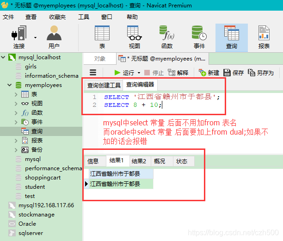The width and height of the screenshot is (283, 241).
Task: Click the 另存为 save-as button
Action: coord(261,73)
